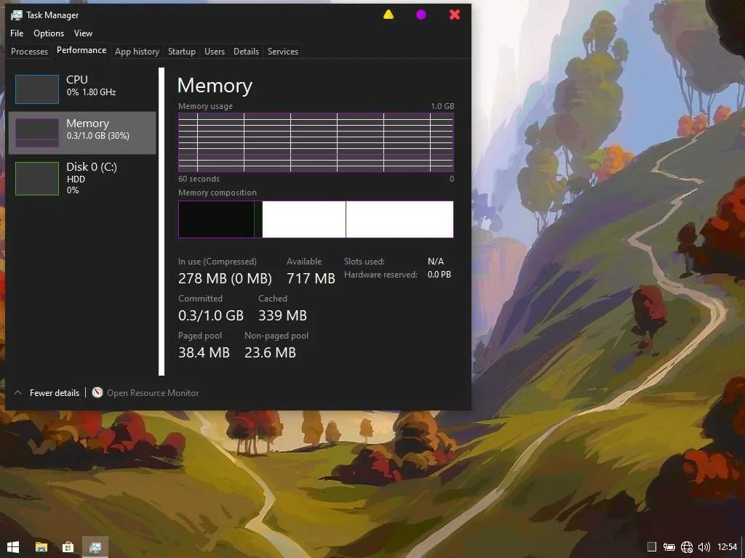Switch to the Details tab
Image resolution: width=745 pixels, height=558 pixels.
(x=246, y=52)
